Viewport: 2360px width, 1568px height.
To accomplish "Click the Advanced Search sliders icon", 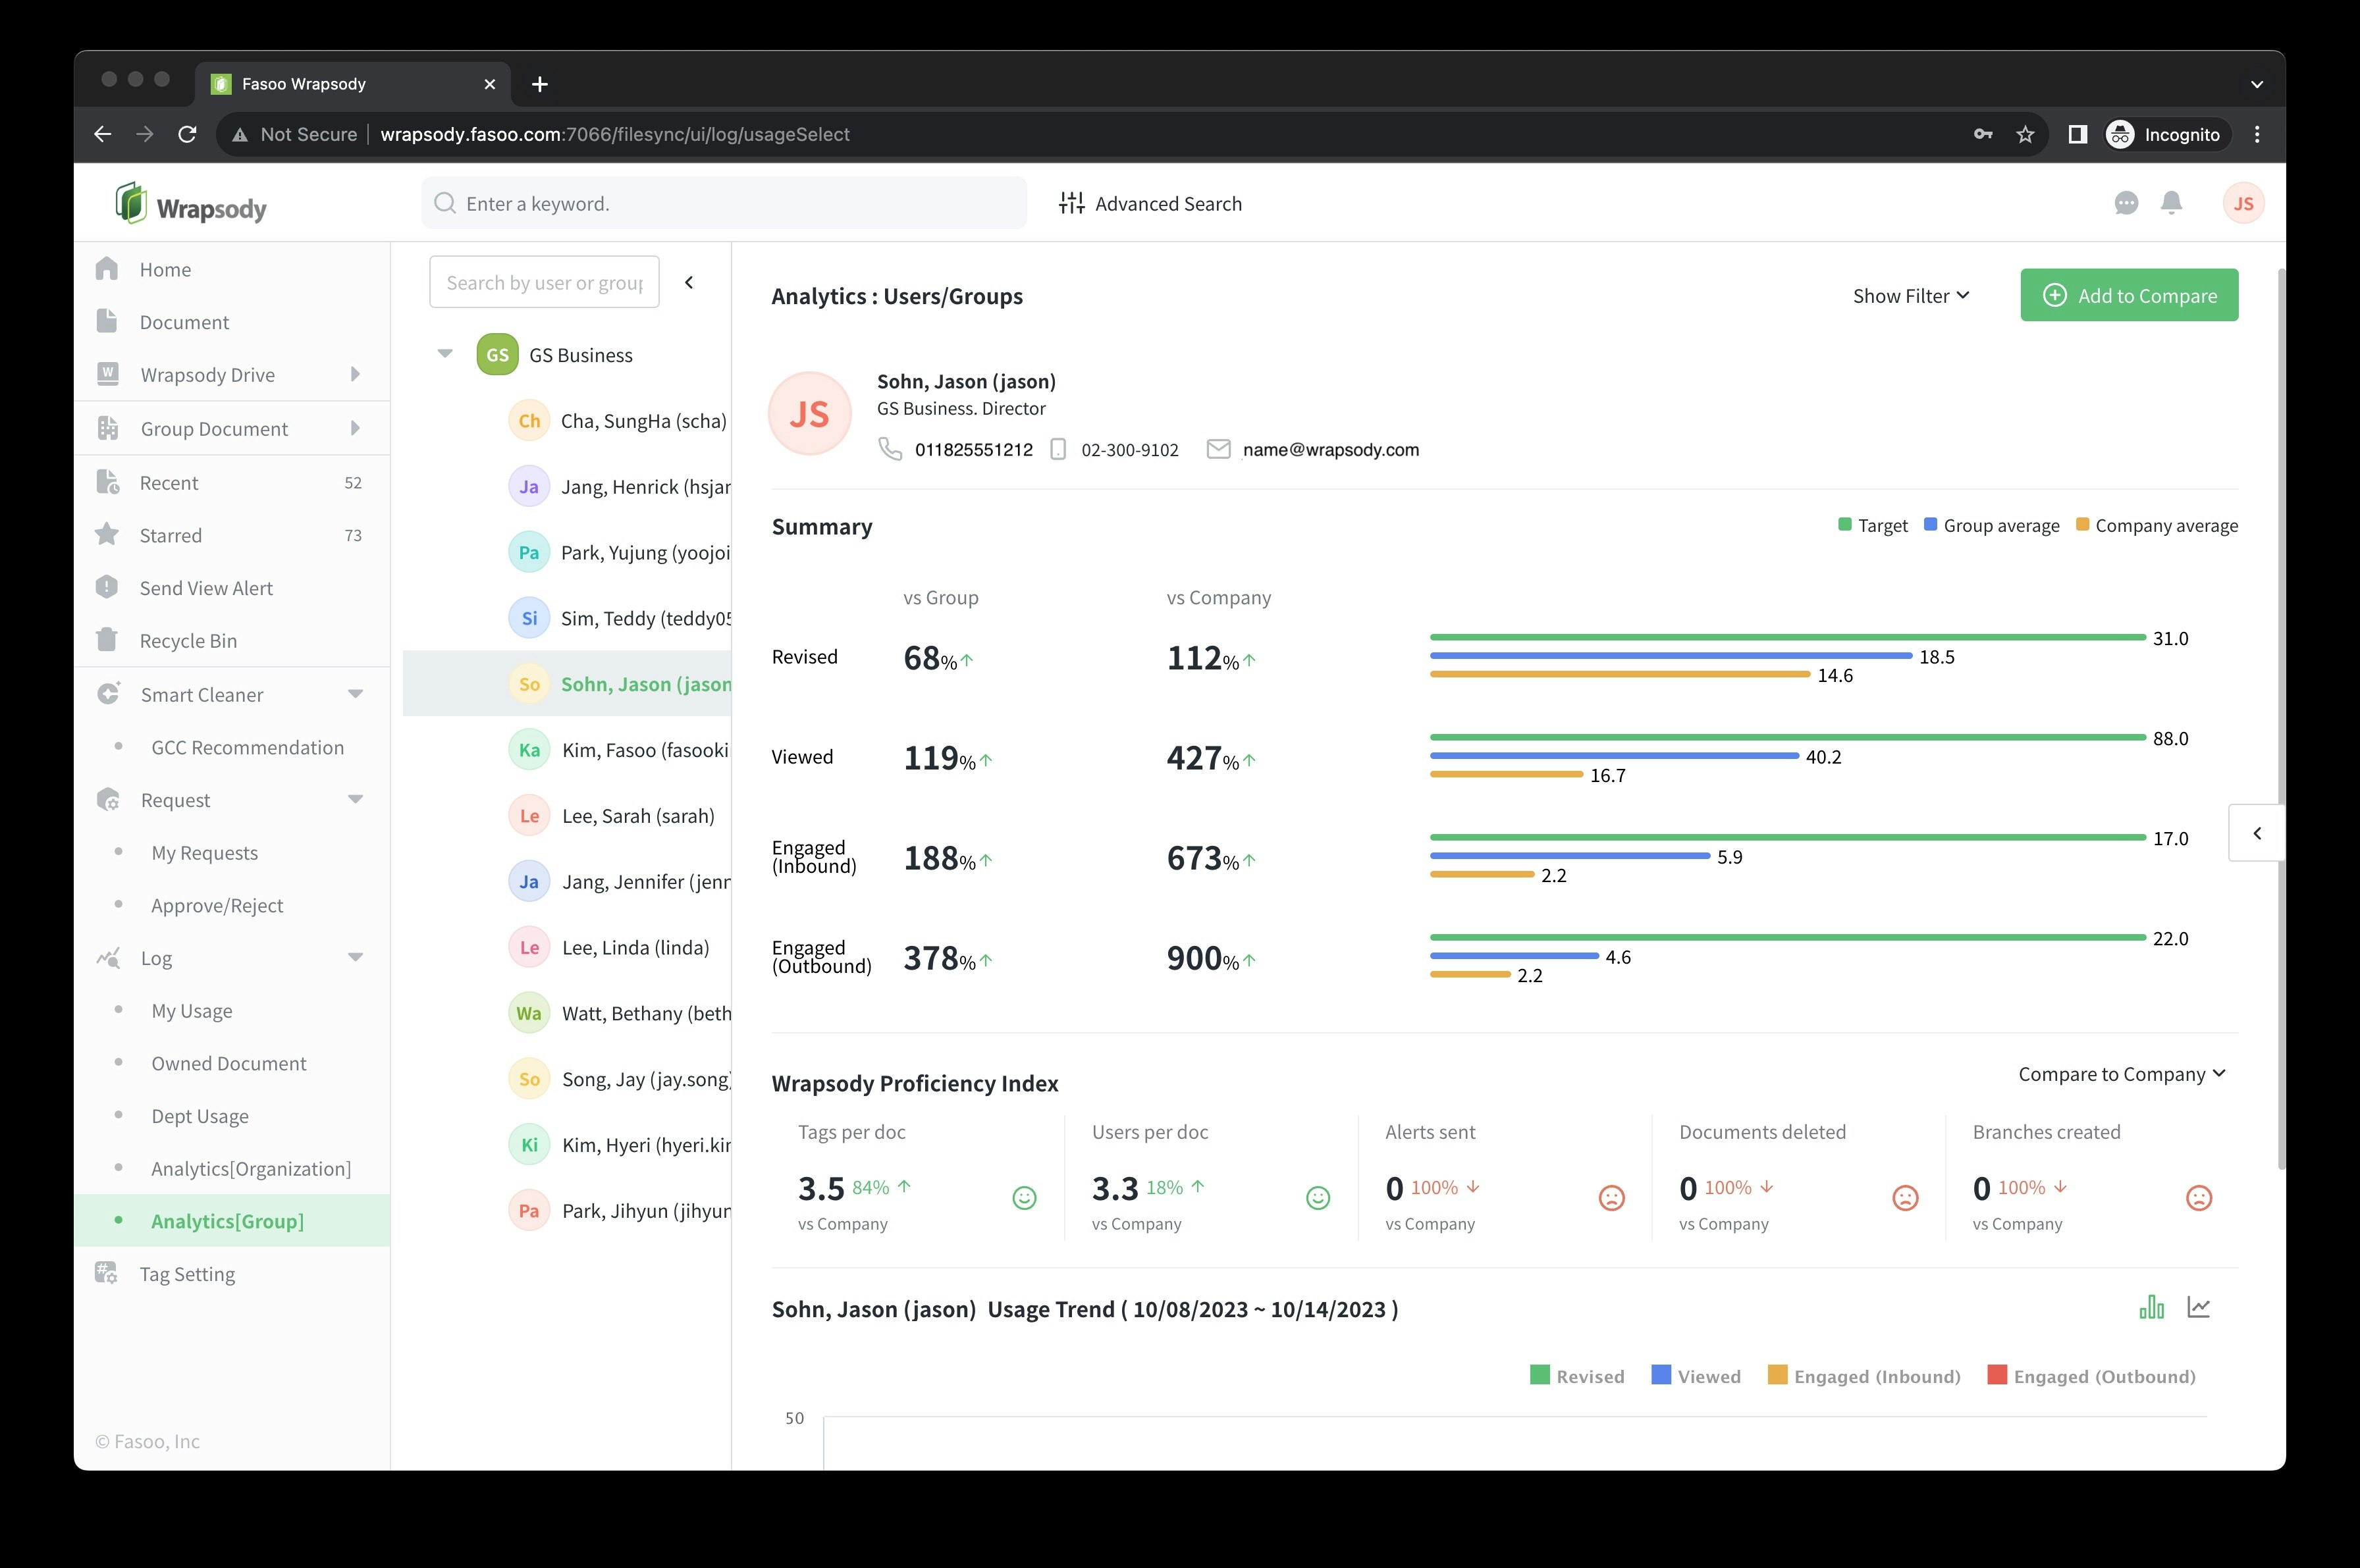I will [x=1071, y=204].
